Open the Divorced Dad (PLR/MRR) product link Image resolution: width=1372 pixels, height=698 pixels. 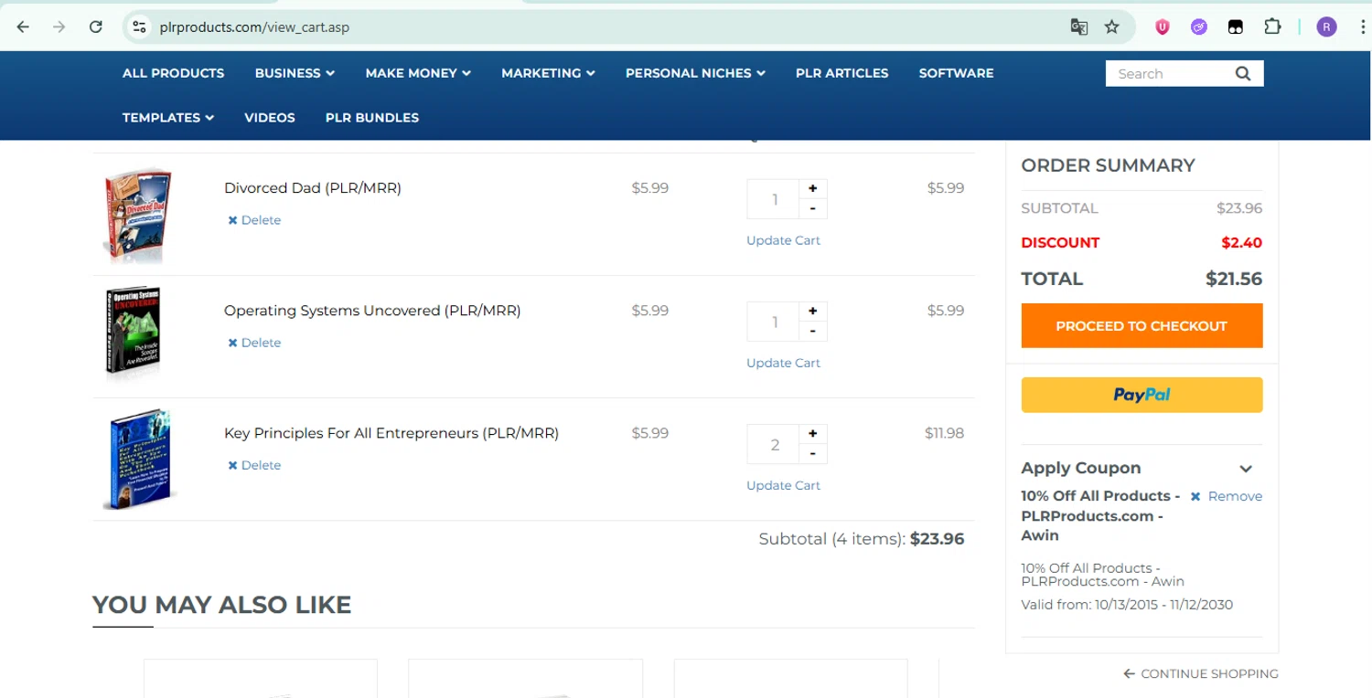(x=313, y=188)
